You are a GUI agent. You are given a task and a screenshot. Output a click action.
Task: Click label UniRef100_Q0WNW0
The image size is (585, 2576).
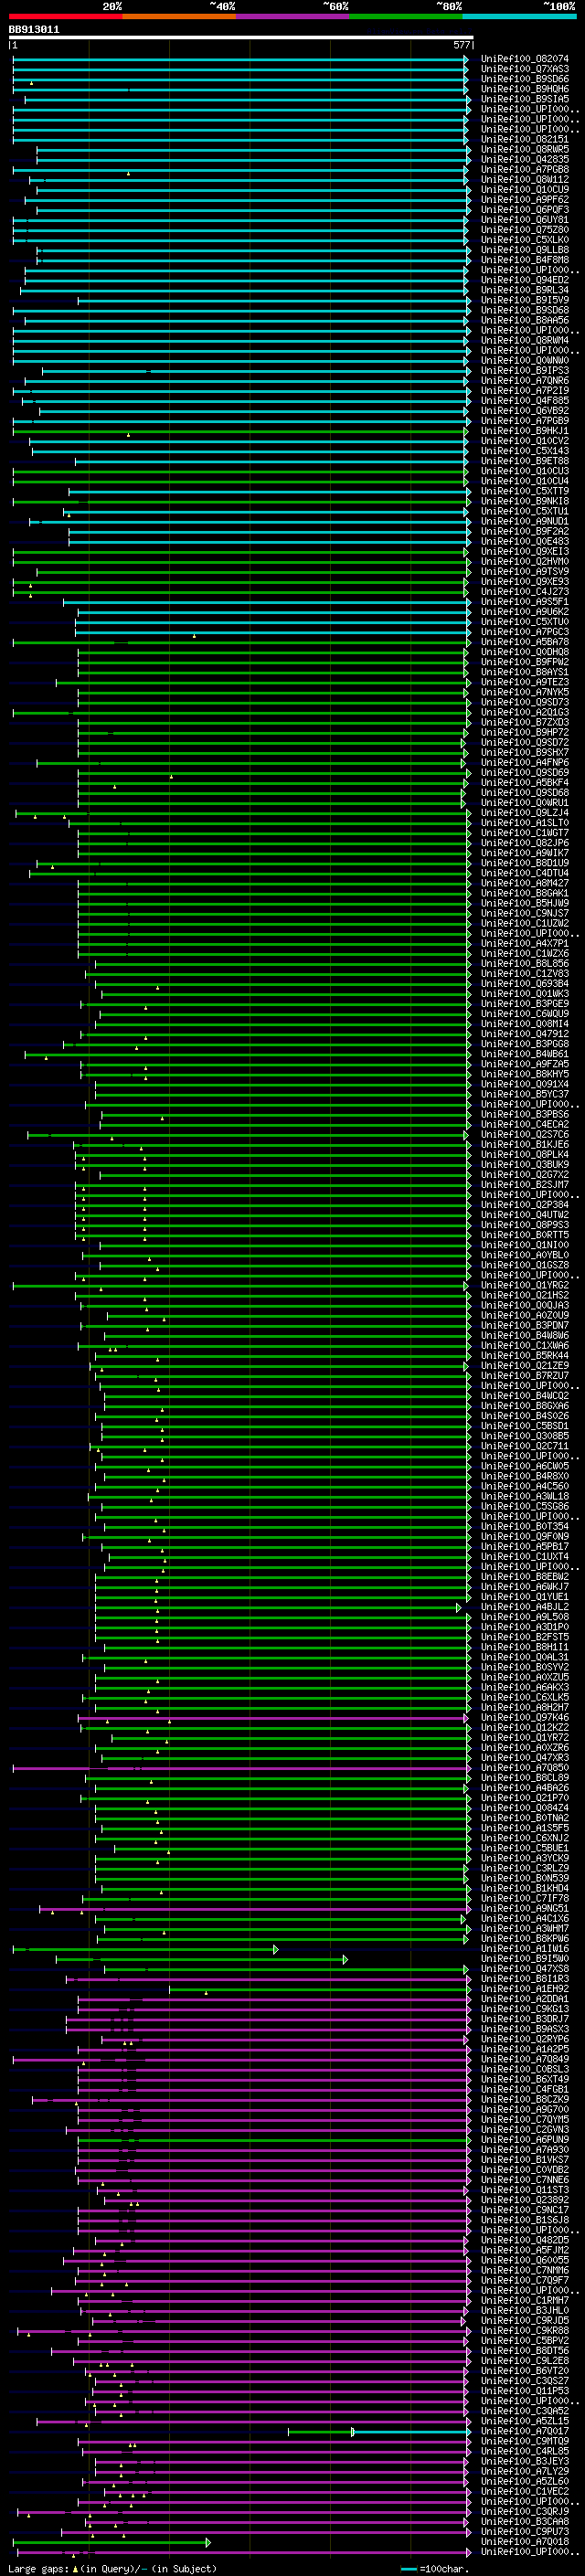point(525,361)
